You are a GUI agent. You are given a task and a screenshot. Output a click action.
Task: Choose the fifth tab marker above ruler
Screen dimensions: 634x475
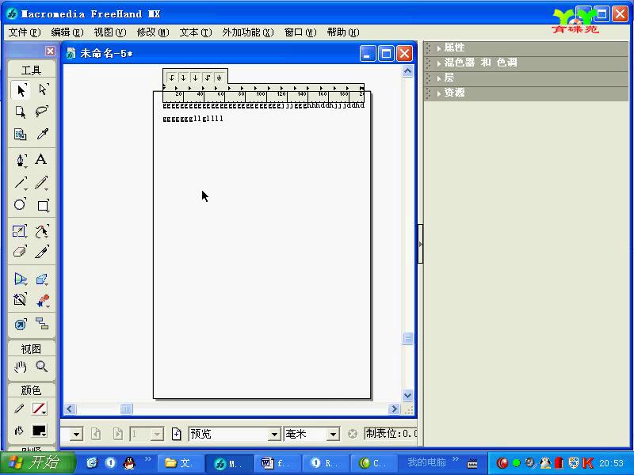tap(219, 78)
